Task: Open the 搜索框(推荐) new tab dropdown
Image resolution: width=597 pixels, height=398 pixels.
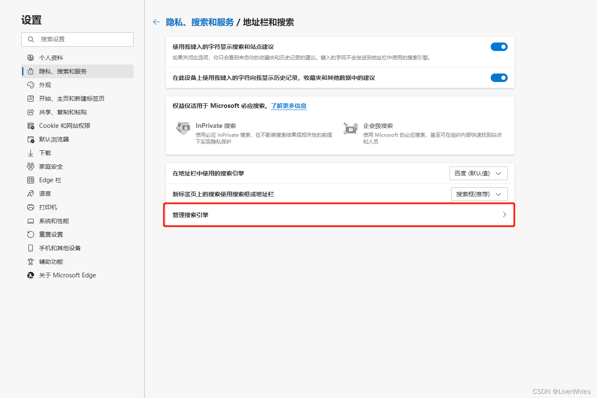Action: 479,194
